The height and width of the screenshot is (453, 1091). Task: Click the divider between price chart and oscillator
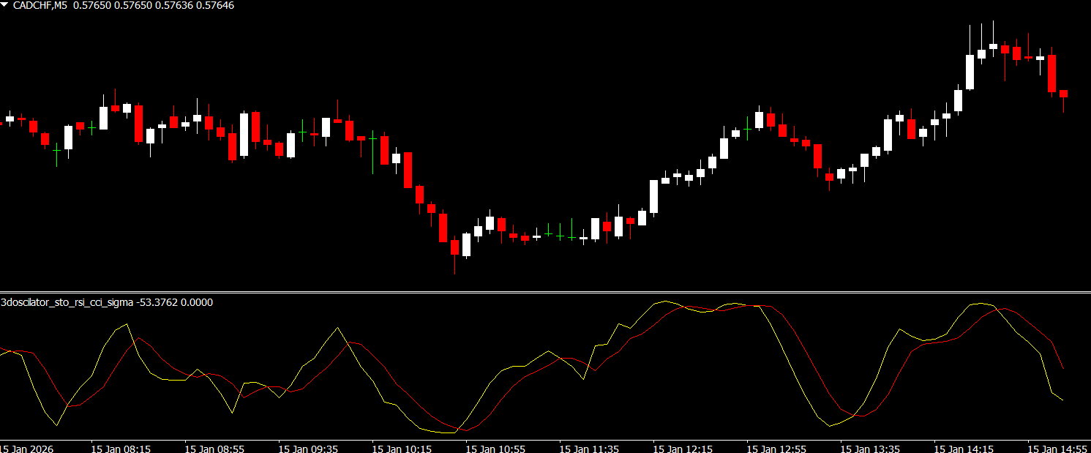click(x=545, y=292)
